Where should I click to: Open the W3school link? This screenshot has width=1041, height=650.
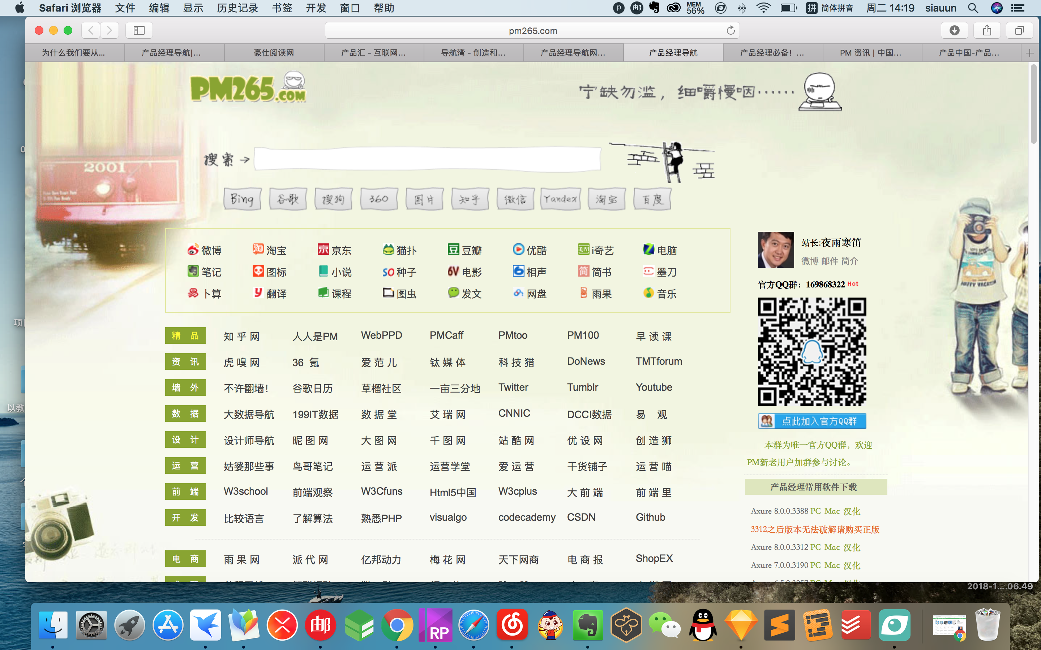pos(246,491)
